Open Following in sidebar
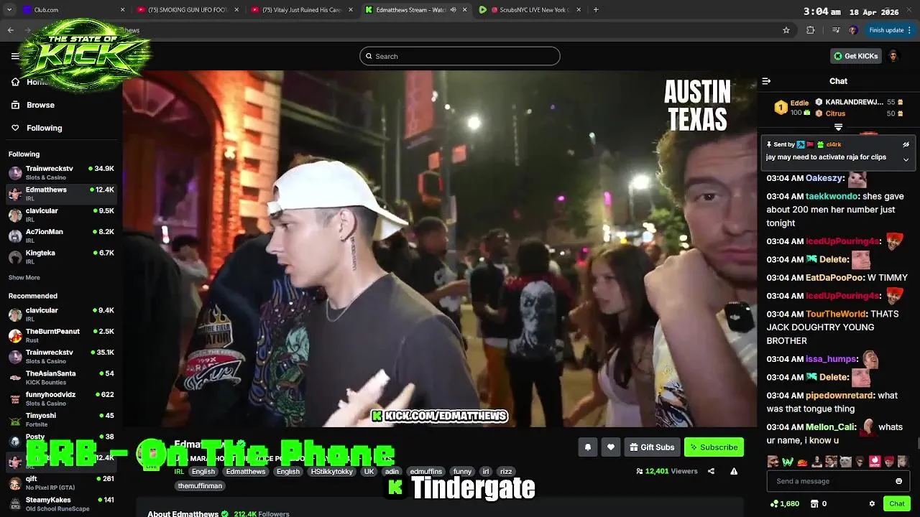Viewport: 920px width, 517px height. [44, 128]
